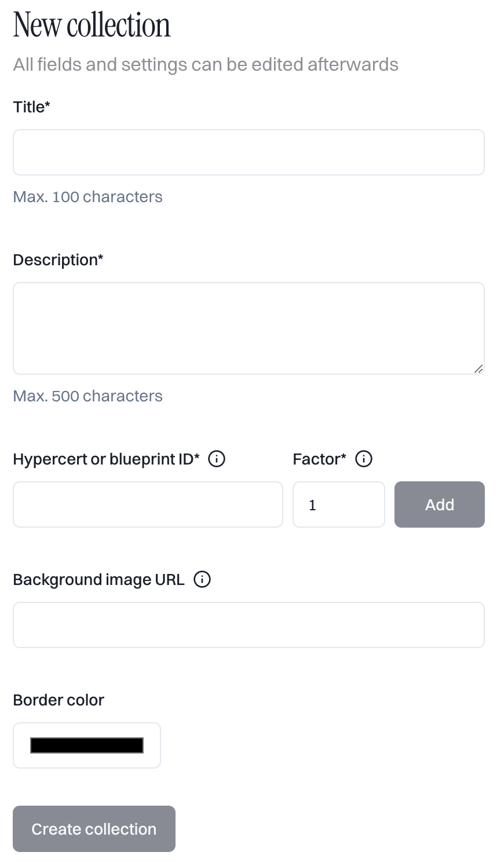The image size is (497, 863).
Task: Click the 'Border color' label
Action: 59,700
